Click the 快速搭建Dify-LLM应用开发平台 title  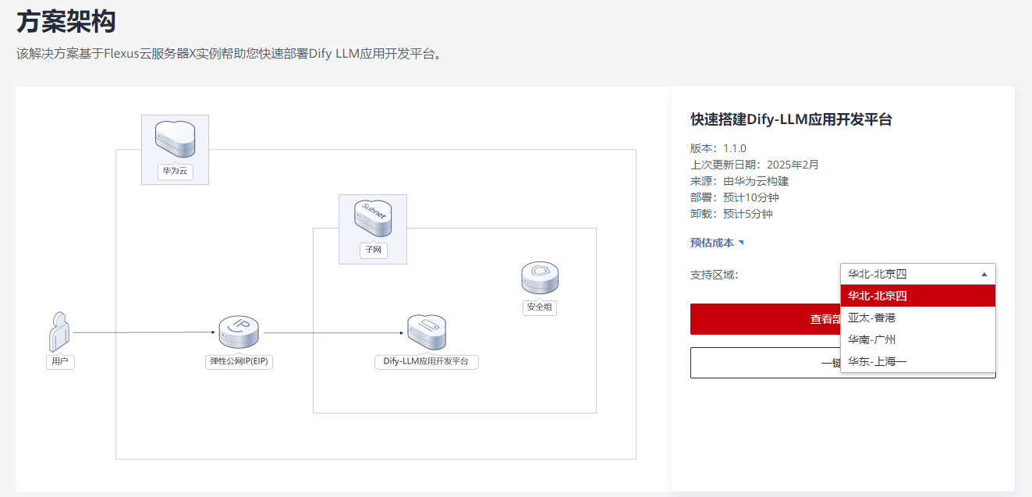click(x=790, y=119)
